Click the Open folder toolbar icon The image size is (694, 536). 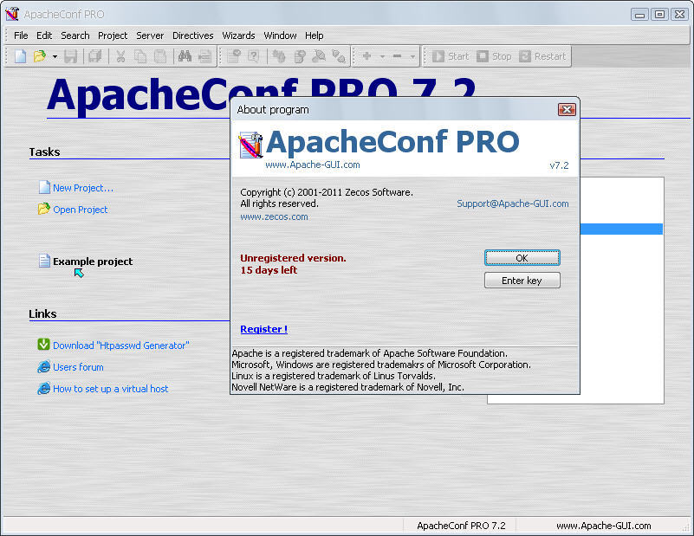pos(40,56)
